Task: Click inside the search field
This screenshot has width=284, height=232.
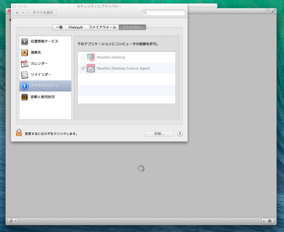Action: [163, 12]
